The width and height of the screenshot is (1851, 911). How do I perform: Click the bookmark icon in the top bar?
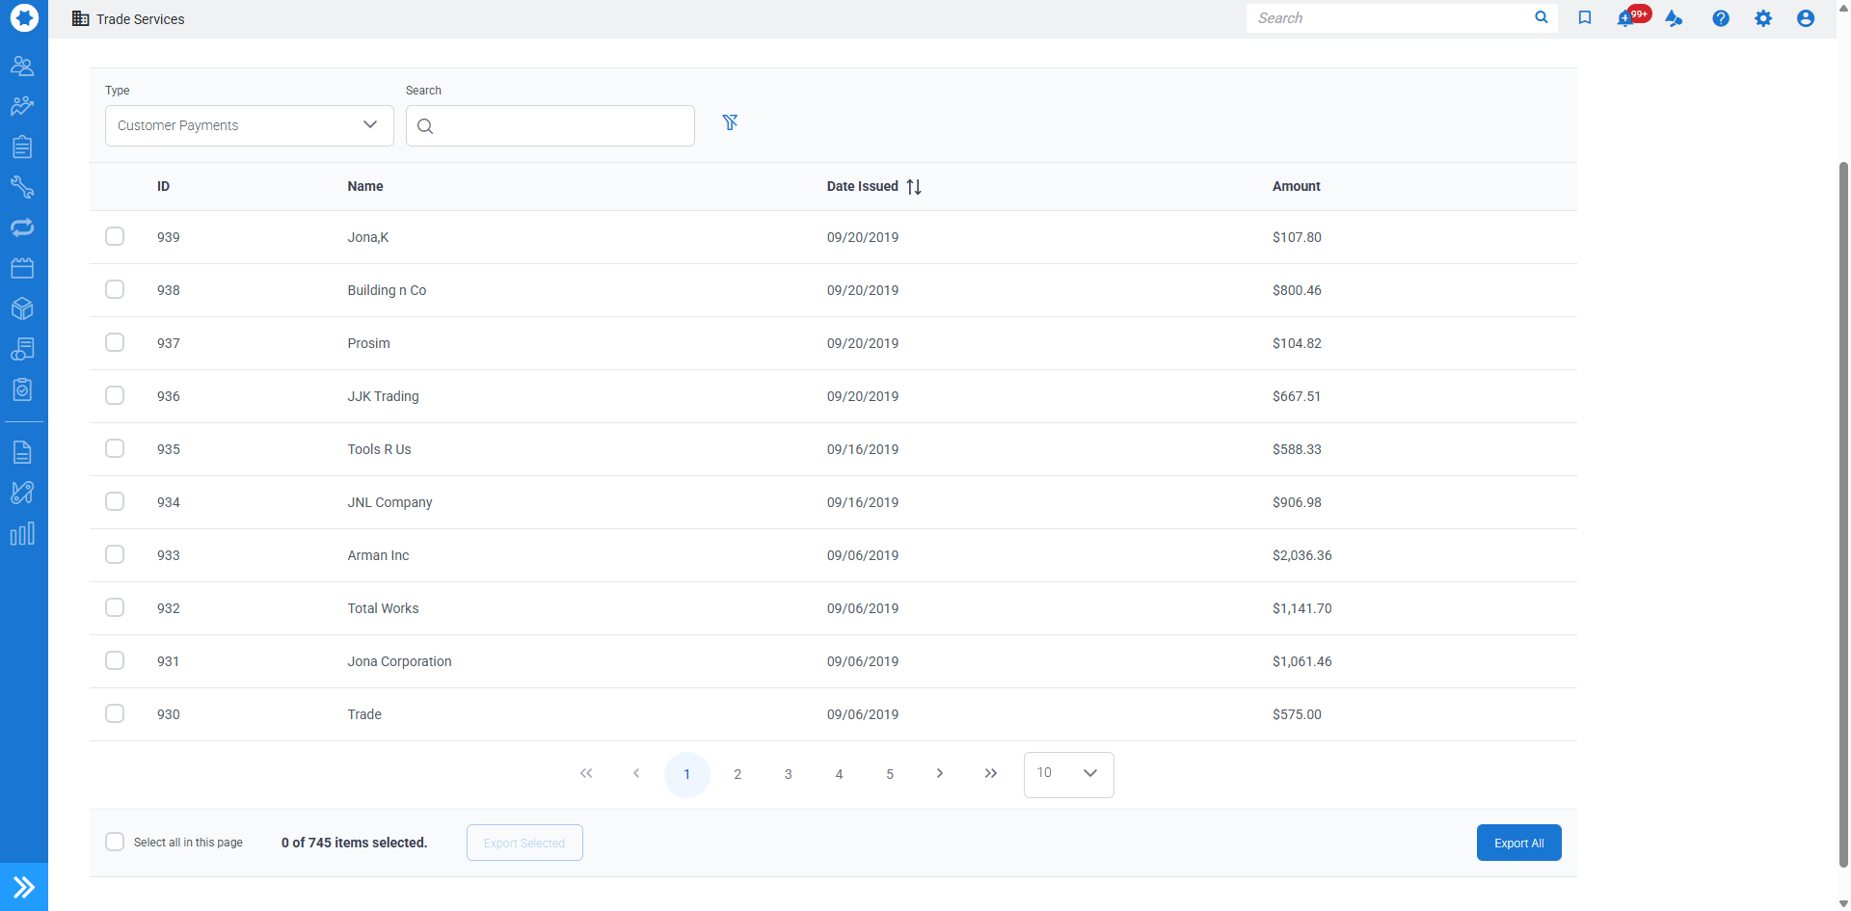(x=1585, y=17)
